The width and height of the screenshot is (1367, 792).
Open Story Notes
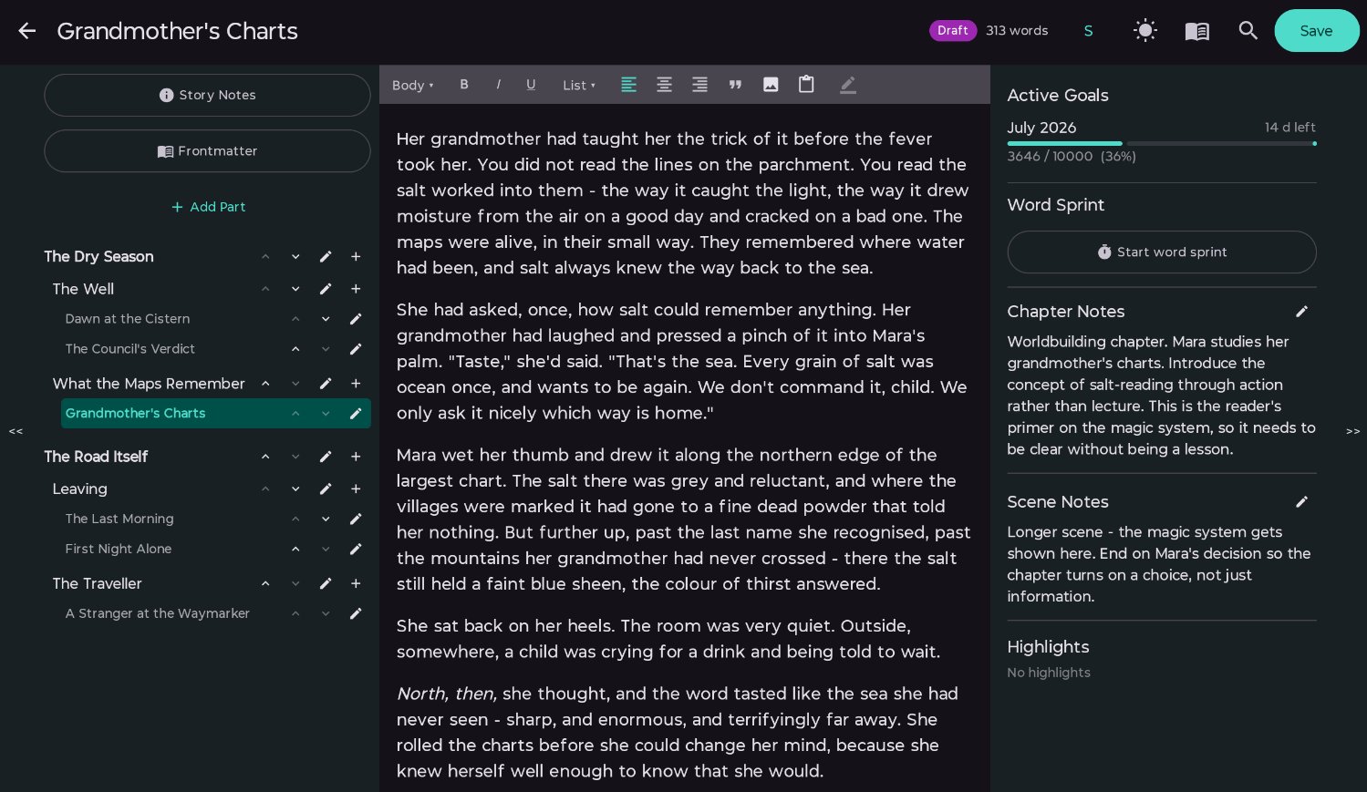207,95
